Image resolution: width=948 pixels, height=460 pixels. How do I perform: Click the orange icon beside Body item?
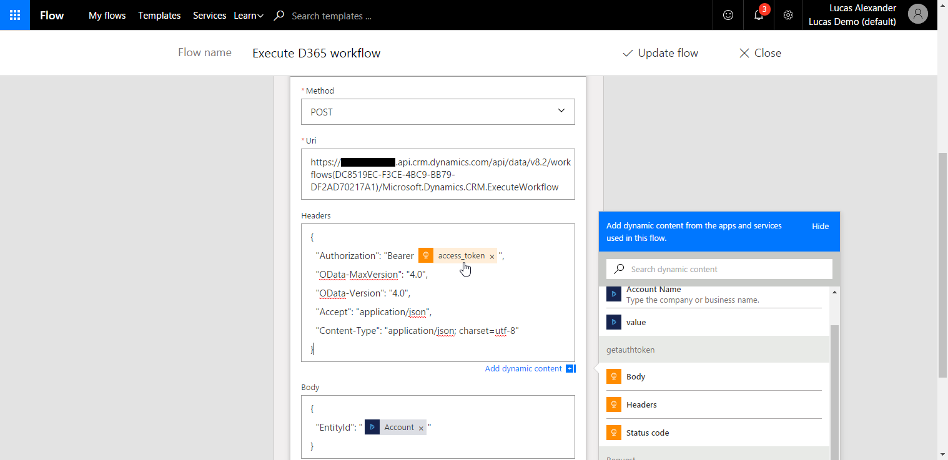click(x=614, y=376)
